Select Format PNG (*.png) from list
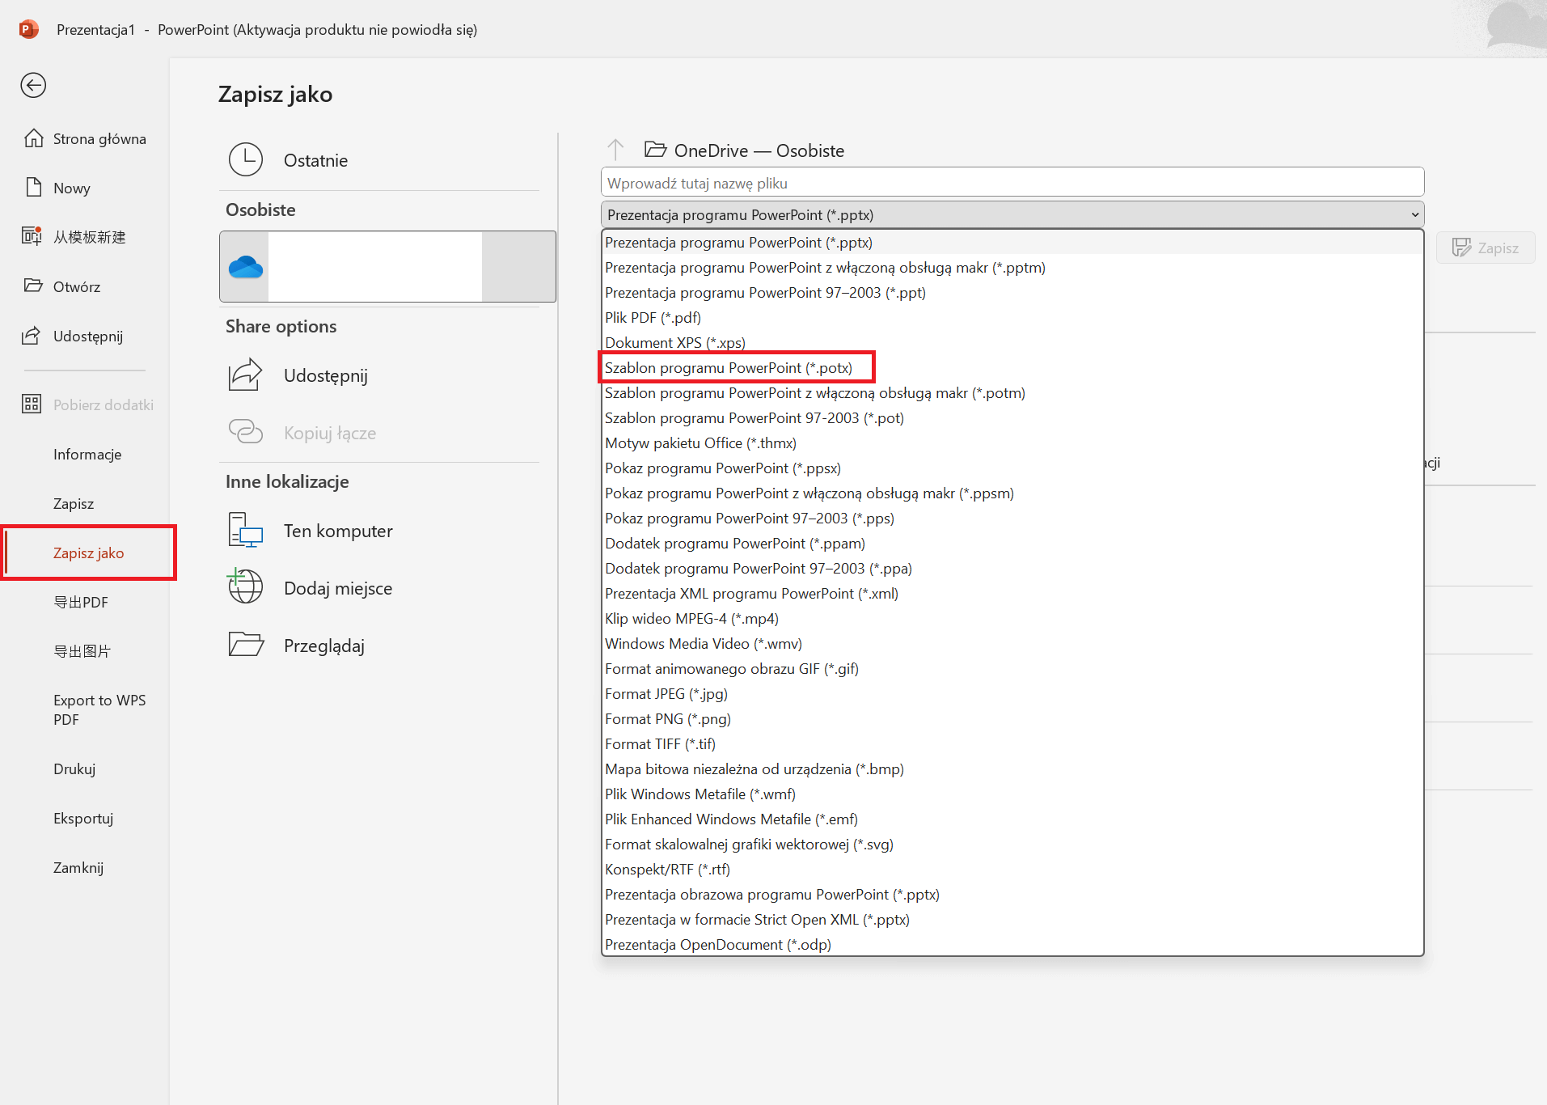The height and width of the screenshot is (1105, 1547). [667, 719]
